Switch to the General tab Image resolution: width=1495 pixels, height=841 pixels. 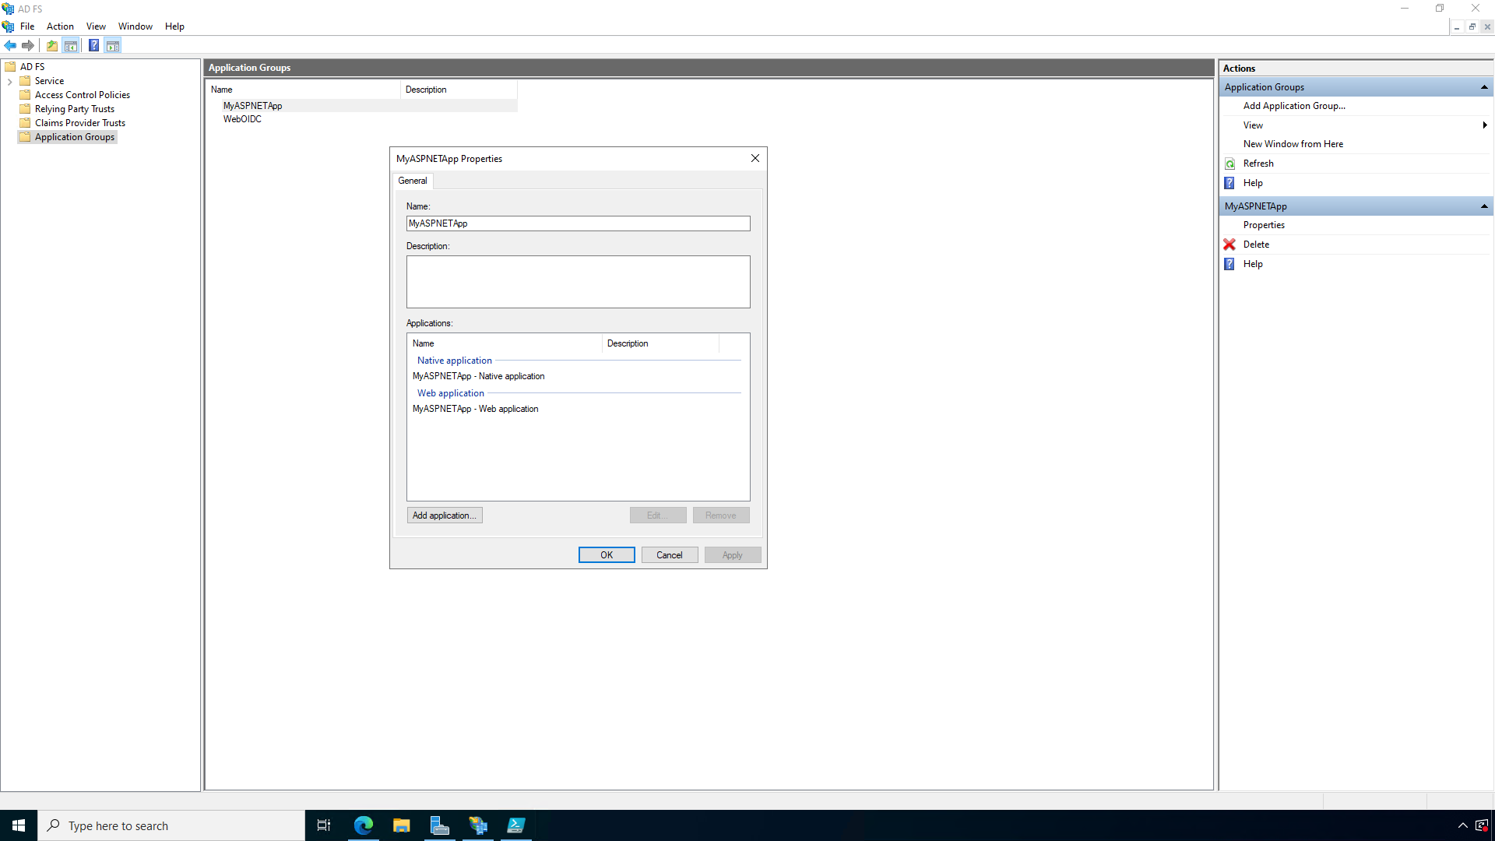pyautogui.click(x=413, y=181)
